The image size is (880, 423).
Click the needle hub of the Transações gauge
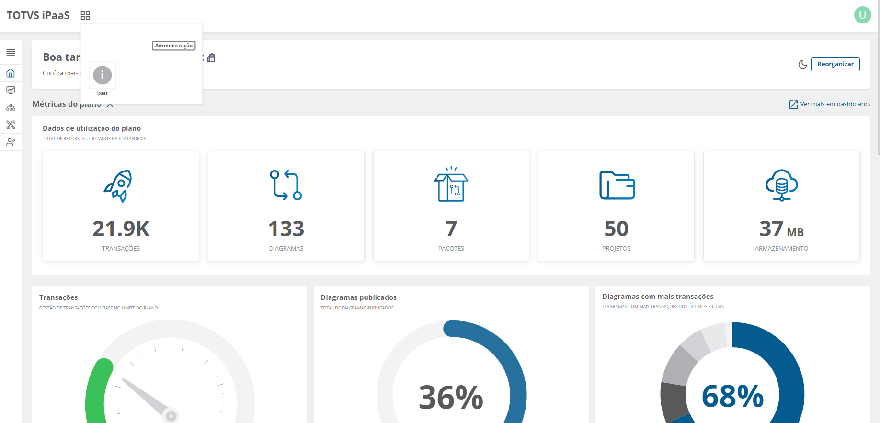(171, 416)
